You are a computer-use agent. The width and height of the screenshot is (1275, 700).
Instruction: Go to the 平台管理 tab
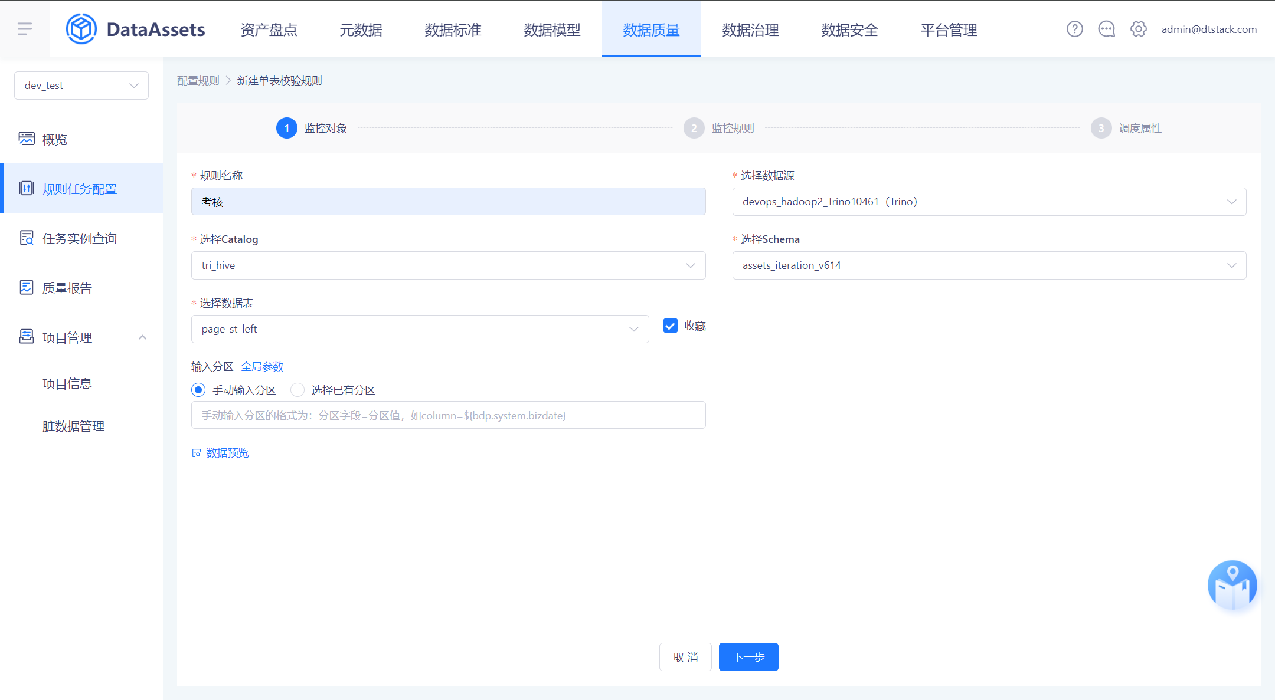coord(949,29)
